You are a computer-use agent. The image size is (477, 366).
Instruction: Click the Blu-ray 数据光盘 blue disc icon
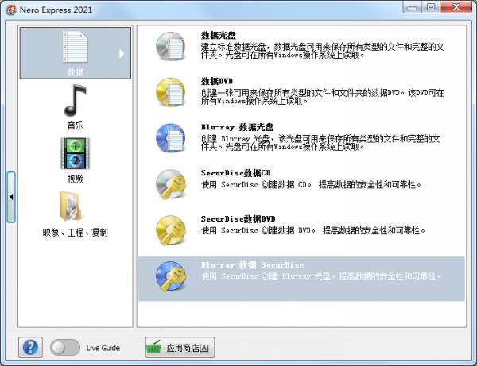(170, 137)
